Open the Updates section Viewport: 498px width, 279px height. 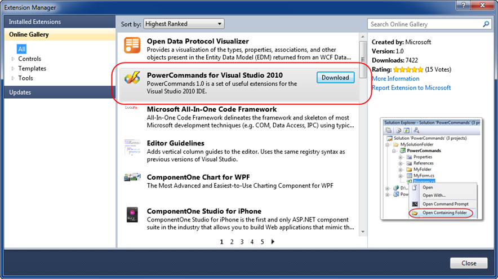click(60, 92)
